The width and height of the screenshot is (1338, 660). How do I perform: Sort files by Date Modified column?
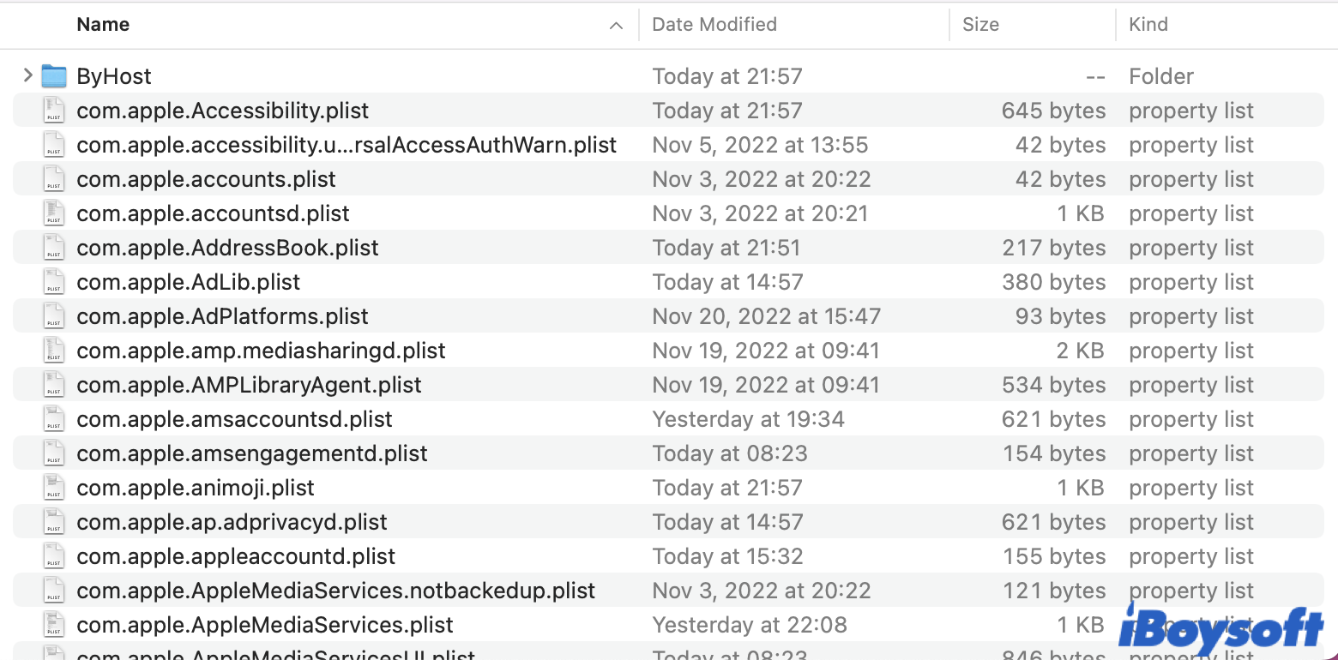click(714, 25)
